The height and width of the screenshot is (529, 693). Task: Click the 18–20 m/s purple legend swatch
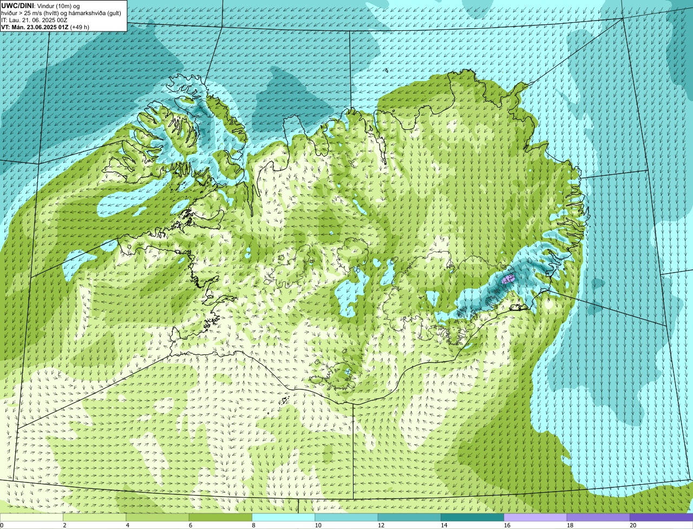pyautogui.click(x=598, y=517)
